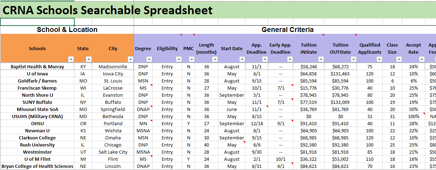Select the General Criteria section header
This screenshot has width=436, height=170.
(x=288, y=30)
